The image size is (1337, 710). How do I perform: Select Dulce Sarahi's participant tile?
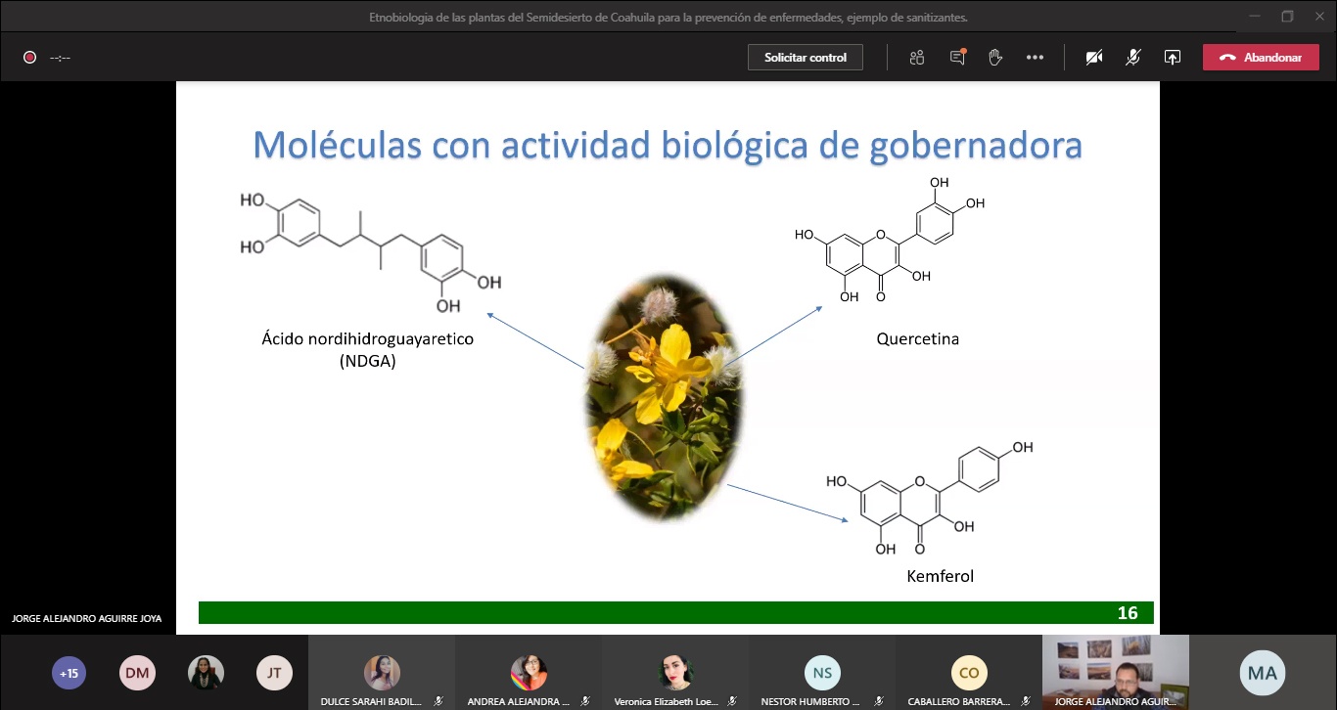click(x=382, y=672)
